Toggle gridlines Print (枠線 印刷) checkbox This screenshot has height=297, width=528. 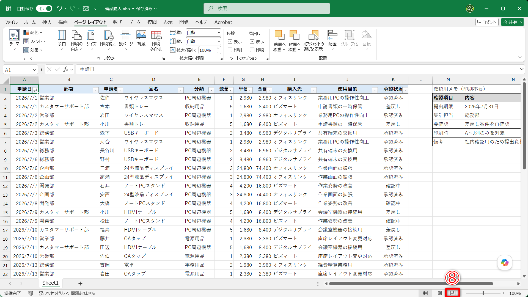[x=230, y=50]
